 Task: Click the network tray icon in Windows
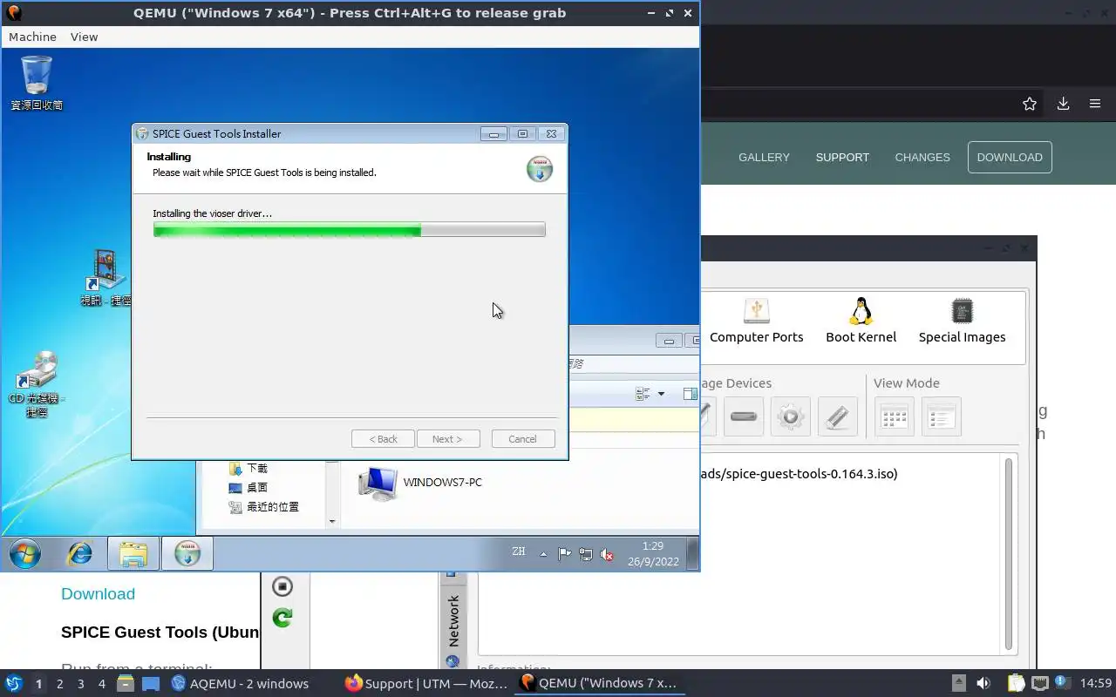(x=586, y=554)
